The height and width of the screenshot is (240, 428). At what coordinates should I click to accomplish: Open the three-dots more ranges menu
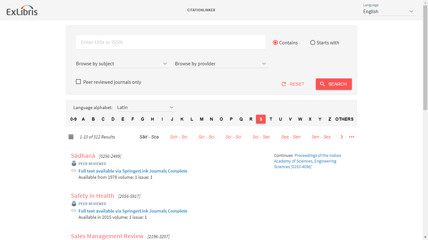click(x=352, y=137)
